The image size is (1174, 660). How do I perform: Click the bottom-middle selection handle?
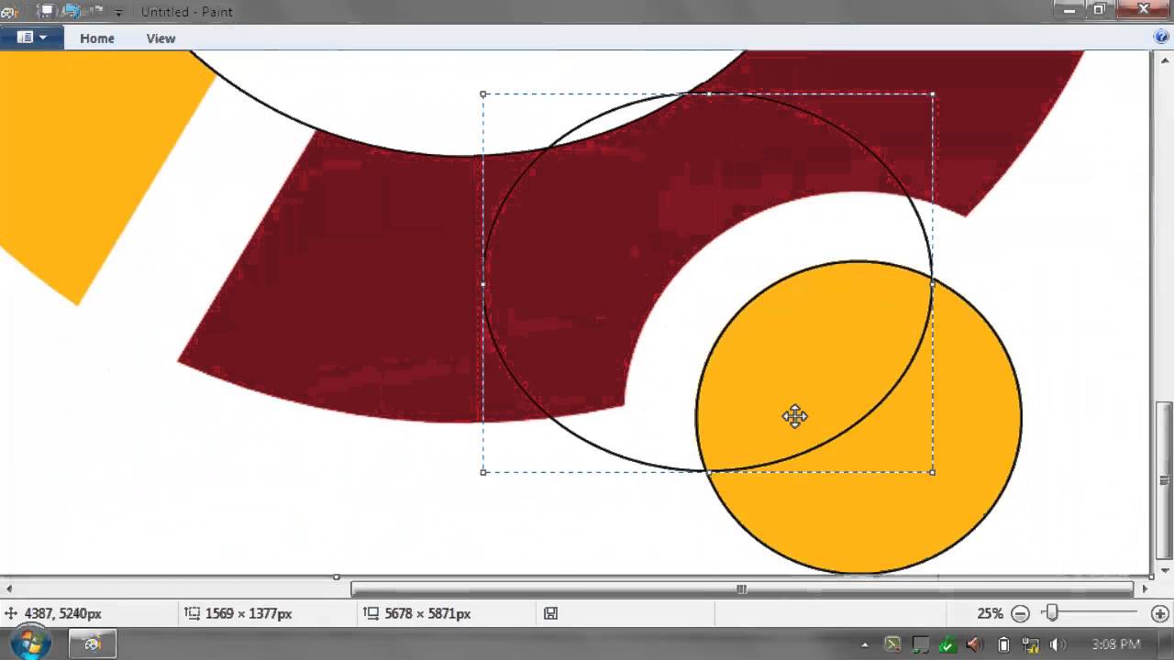tap(708, 472)
